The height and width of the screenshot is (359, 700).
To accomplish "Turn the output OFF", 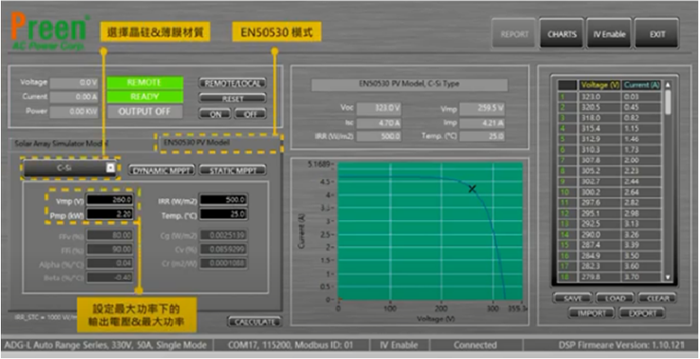I will coord(249,113).
